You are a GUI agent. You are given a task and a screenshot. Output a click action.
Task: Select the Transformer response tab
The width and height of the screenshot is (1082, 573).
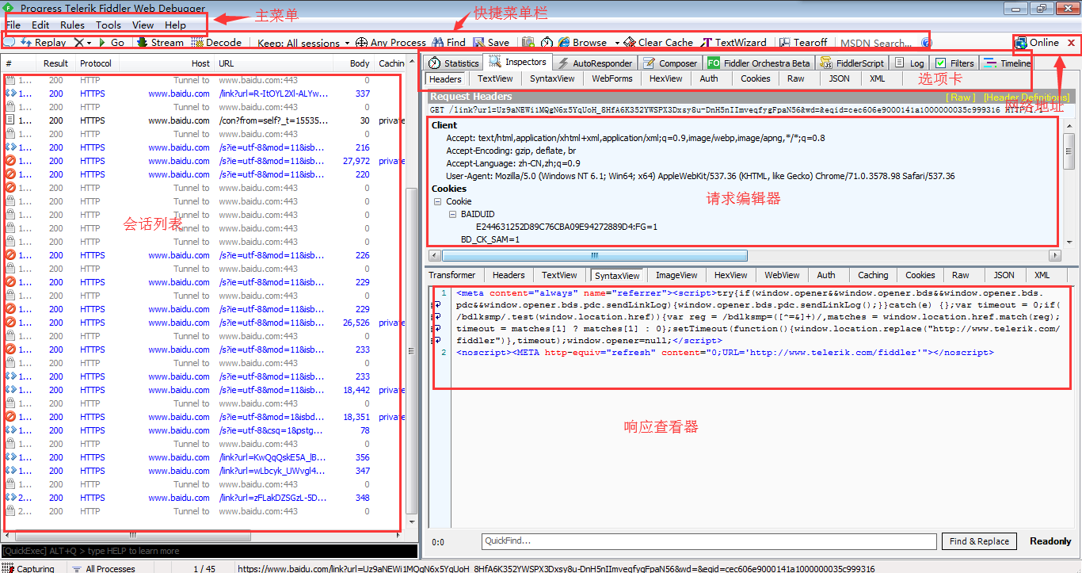pyautogui.click(x=452, y=275)
